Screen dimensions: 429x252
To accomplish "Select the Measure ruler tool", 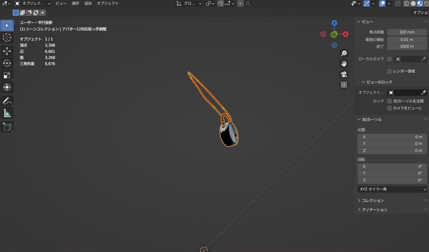I will pos(7,113).
